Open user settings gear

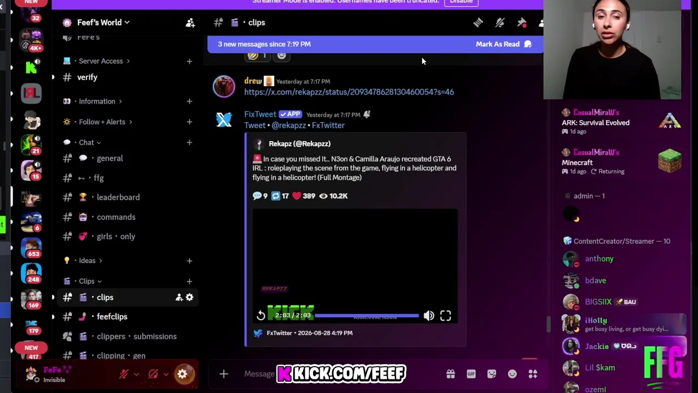point(183,374)
